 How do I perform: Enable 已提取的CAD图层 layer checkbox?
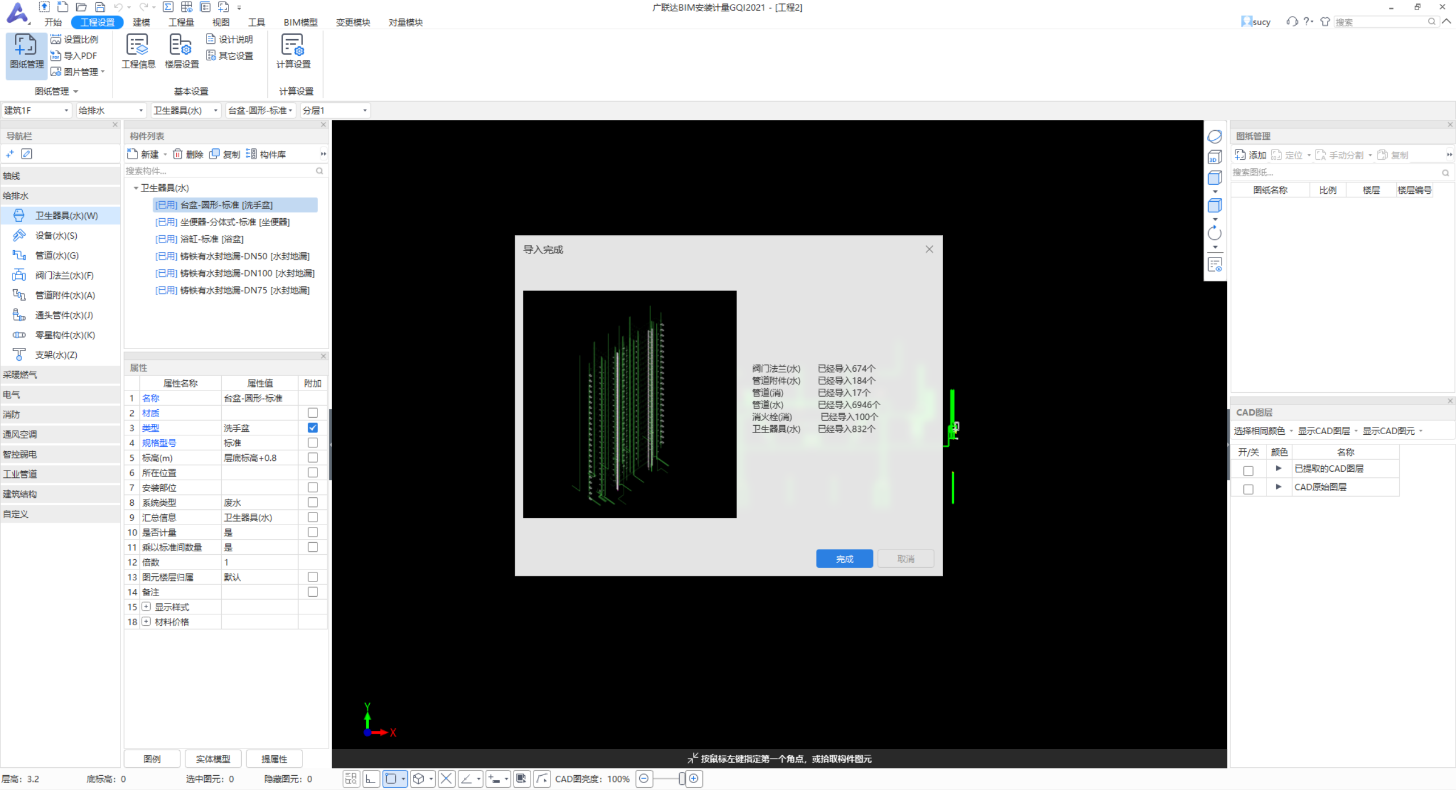tap(1248, 471)
